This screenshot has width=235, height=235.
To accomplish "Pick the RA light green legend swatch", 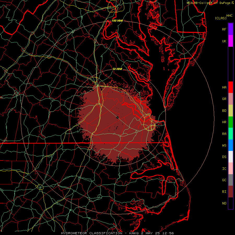I will click(231, 134).
